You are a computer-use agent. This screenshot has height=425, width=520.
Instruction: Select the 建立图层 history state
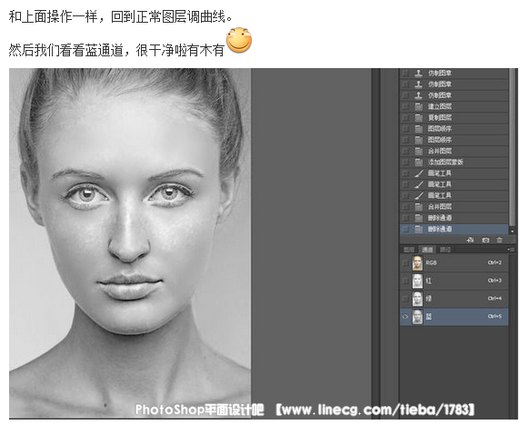point(454,106)
